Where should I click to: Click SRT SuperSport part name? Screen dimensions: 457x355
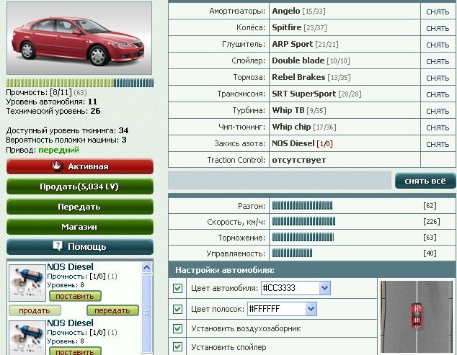pyautogui.click(x=304, y=94)
